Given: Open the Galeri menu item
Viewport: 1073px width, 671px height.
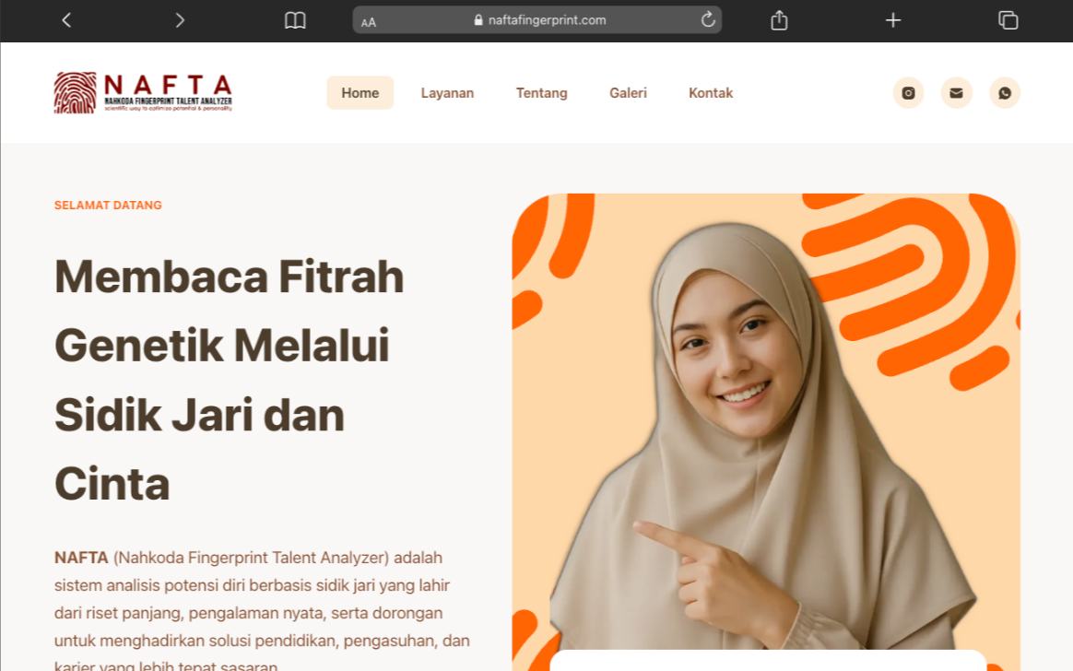Looking at the screenshot, I should point(628,93).
